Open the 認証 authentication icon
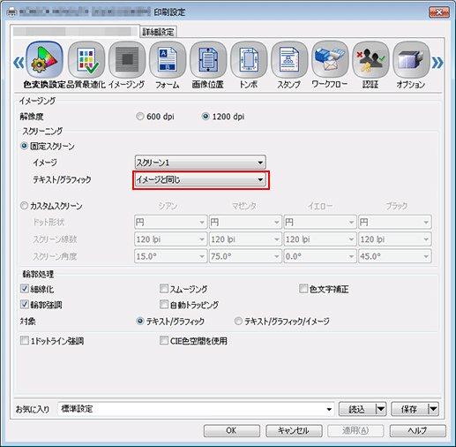The height and width of the screenshot is (447, 456). pos(370,60)
